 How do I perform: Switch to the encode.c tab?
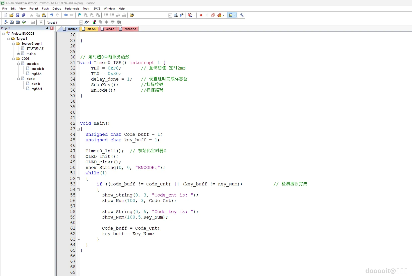pyautogui.click(x=130, y=29)
